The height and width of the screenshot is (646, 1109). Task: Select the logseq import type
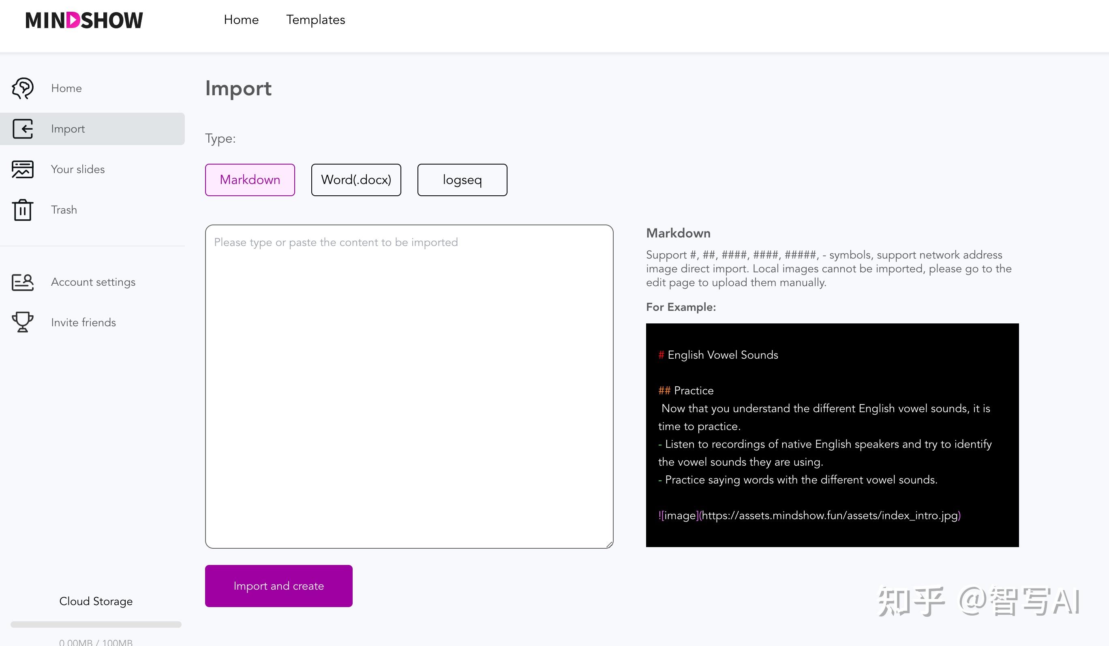click(x=462, y=180)
